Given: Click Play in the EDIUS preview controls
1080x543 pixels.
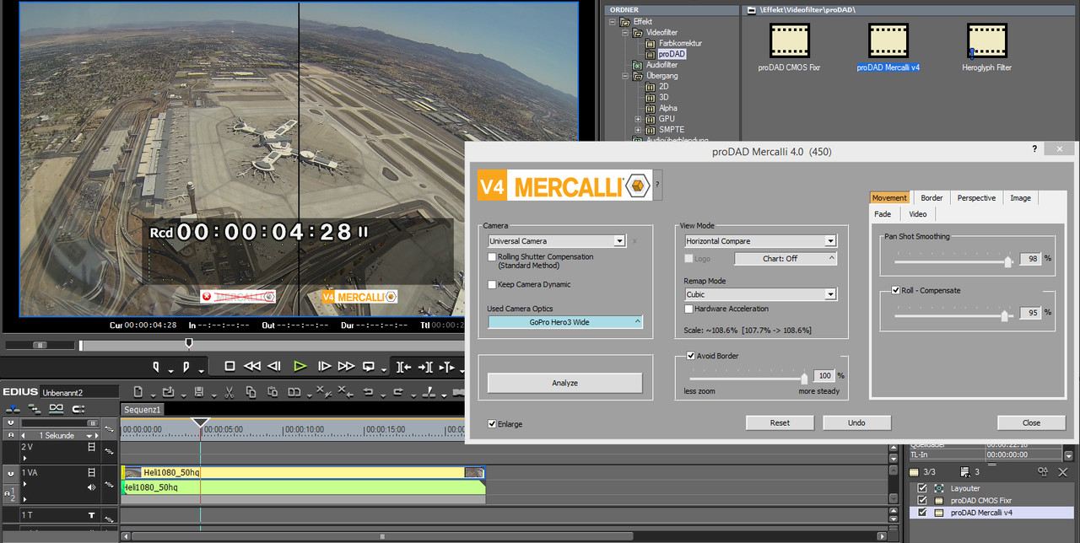Looking at the screenshot, I should click(x=300, y=367).
